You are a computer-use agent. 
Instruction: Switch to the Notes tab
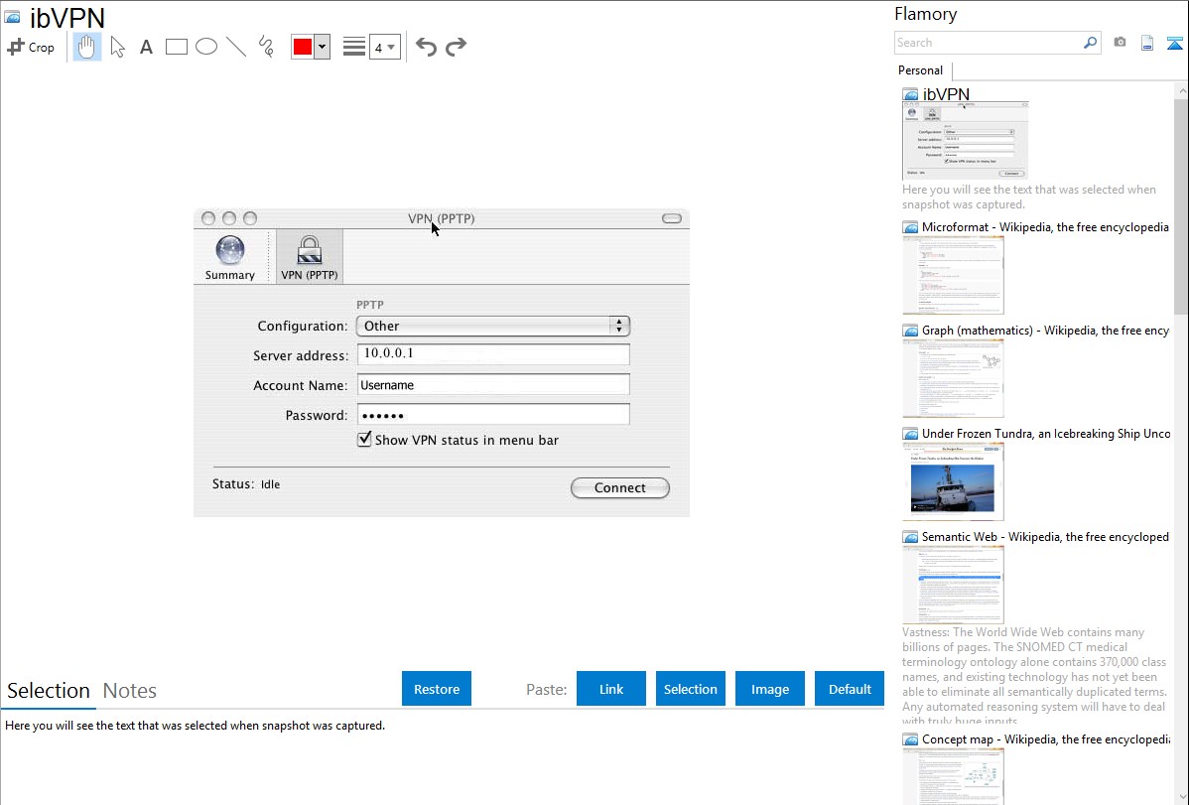tap(130, 691)
